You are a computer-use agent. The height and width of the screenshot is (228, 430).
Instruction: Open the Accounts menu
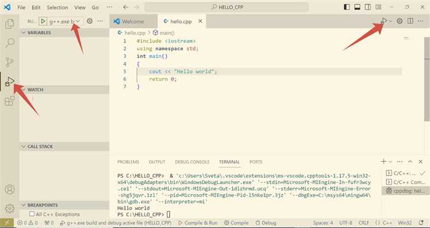pos(10,190)
